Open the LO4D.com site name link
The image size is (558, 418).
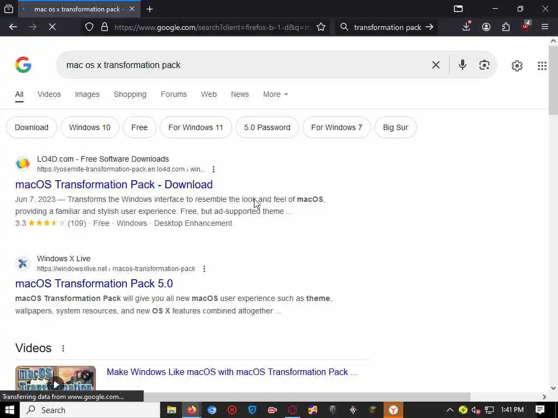point(103,159)
